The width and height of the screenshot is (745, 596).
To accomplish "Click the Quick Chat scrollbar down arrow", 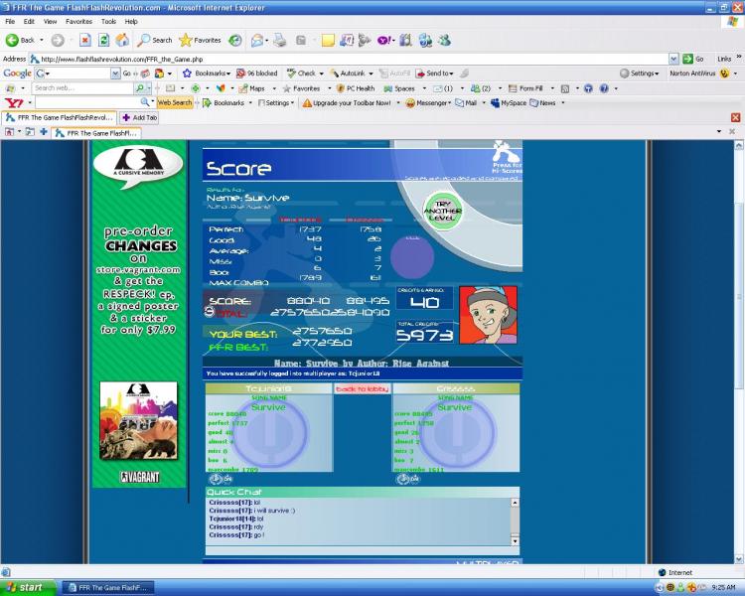I will 515,541.
